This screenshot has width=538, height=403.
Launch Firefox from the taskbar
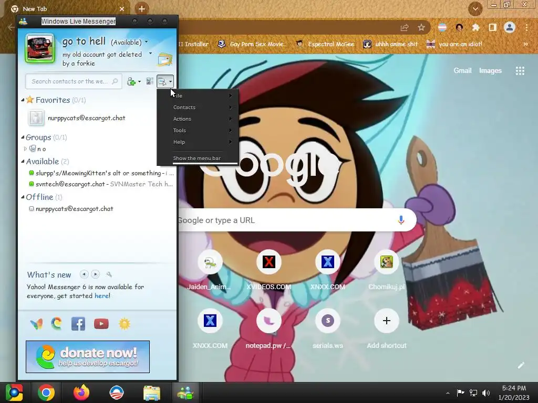click(81, 393)
